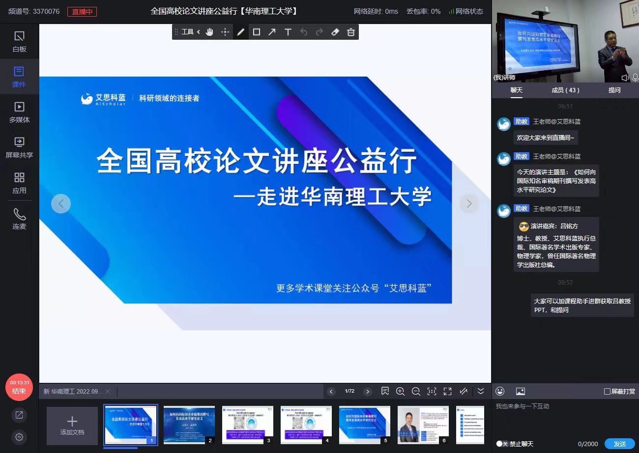Click 王老师@艾思科蓝 avatar beside 欢迎大家来到直播间 message
Viewport: 639px width, 453px height.
click(x=503, y=124)
